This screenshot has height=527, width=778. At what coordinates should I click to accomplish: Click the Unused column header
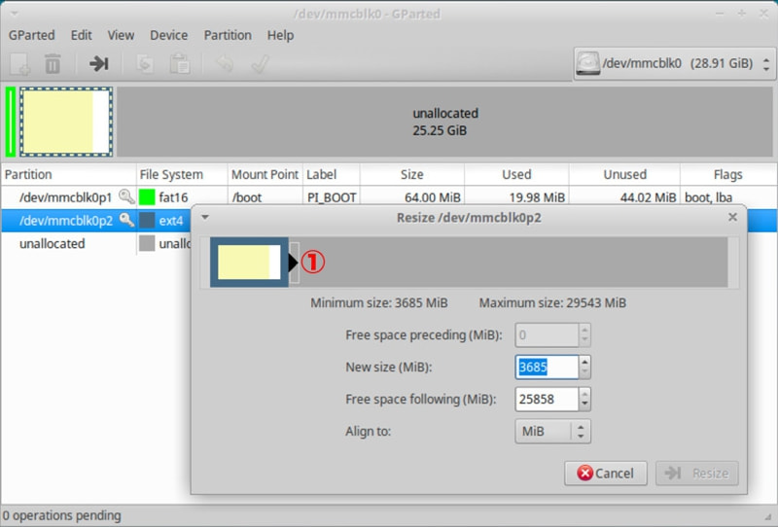(x=624, y=174)
